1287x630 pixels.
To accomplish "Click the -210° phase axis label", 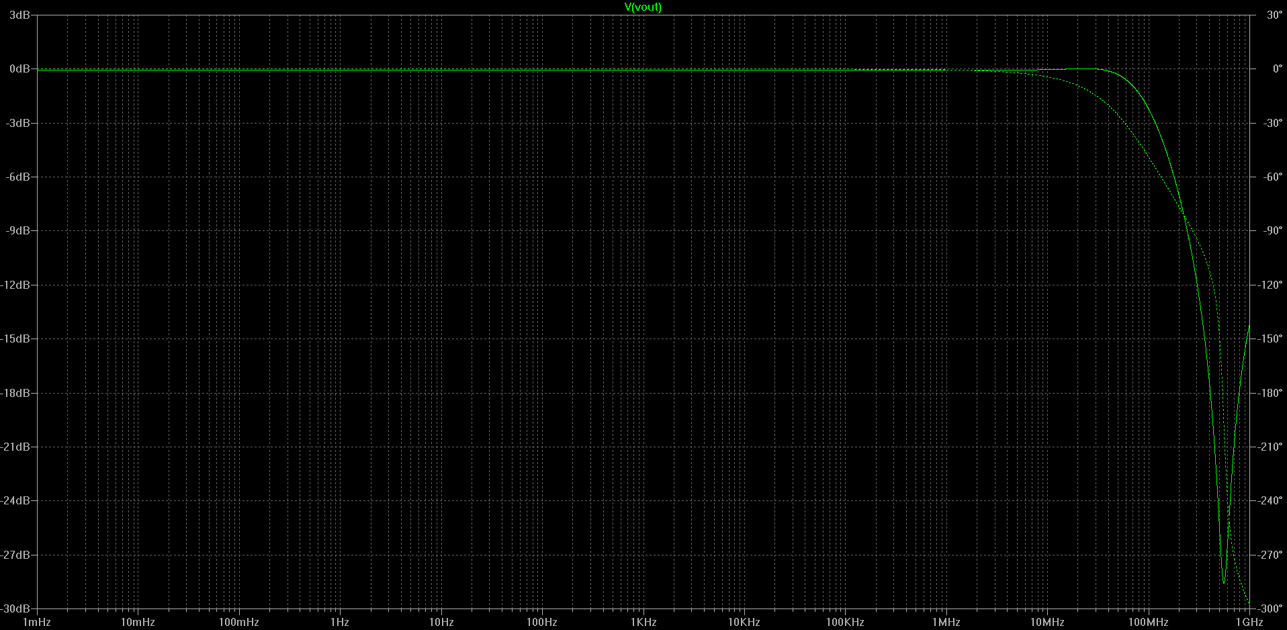I will (1270, 447).
